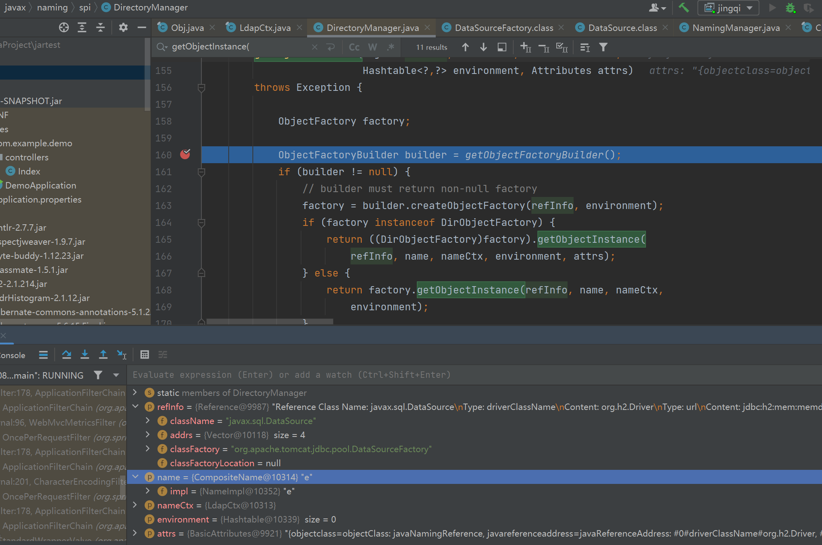Screen dimensions: 822x545
Task: Click Trace Current Stream Chain icon
Action: [x=163, y=354]
